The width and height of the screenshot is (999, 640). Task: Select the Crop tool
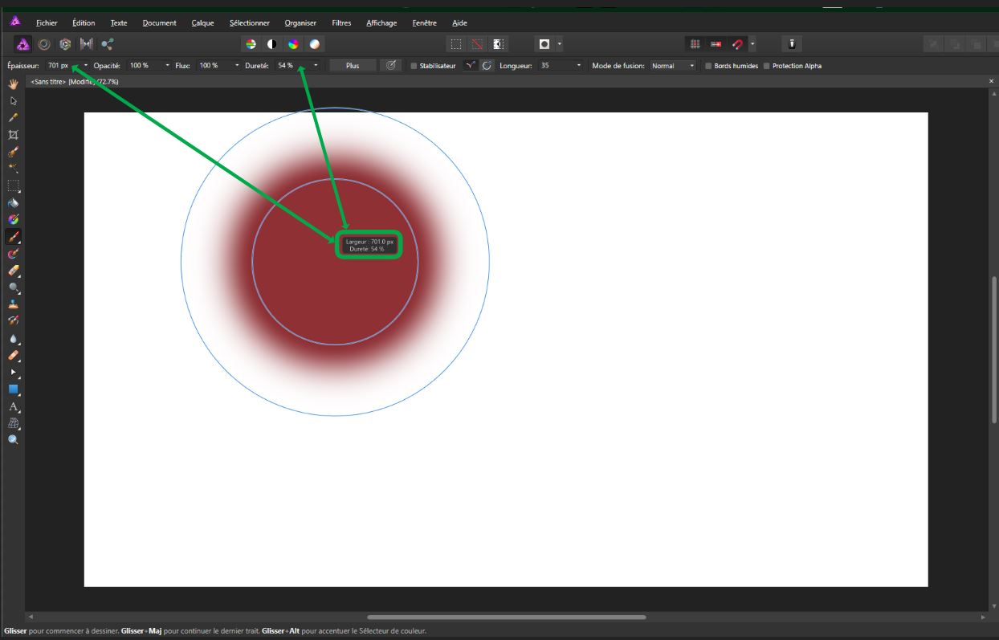click(14, 134)
